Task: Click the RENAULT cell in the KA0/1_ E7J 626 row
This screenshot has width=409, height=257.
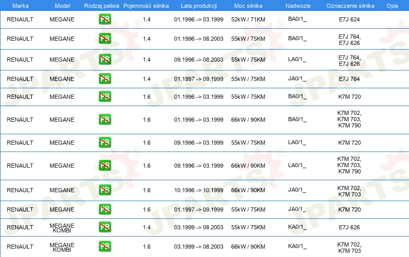Action: 20,227
